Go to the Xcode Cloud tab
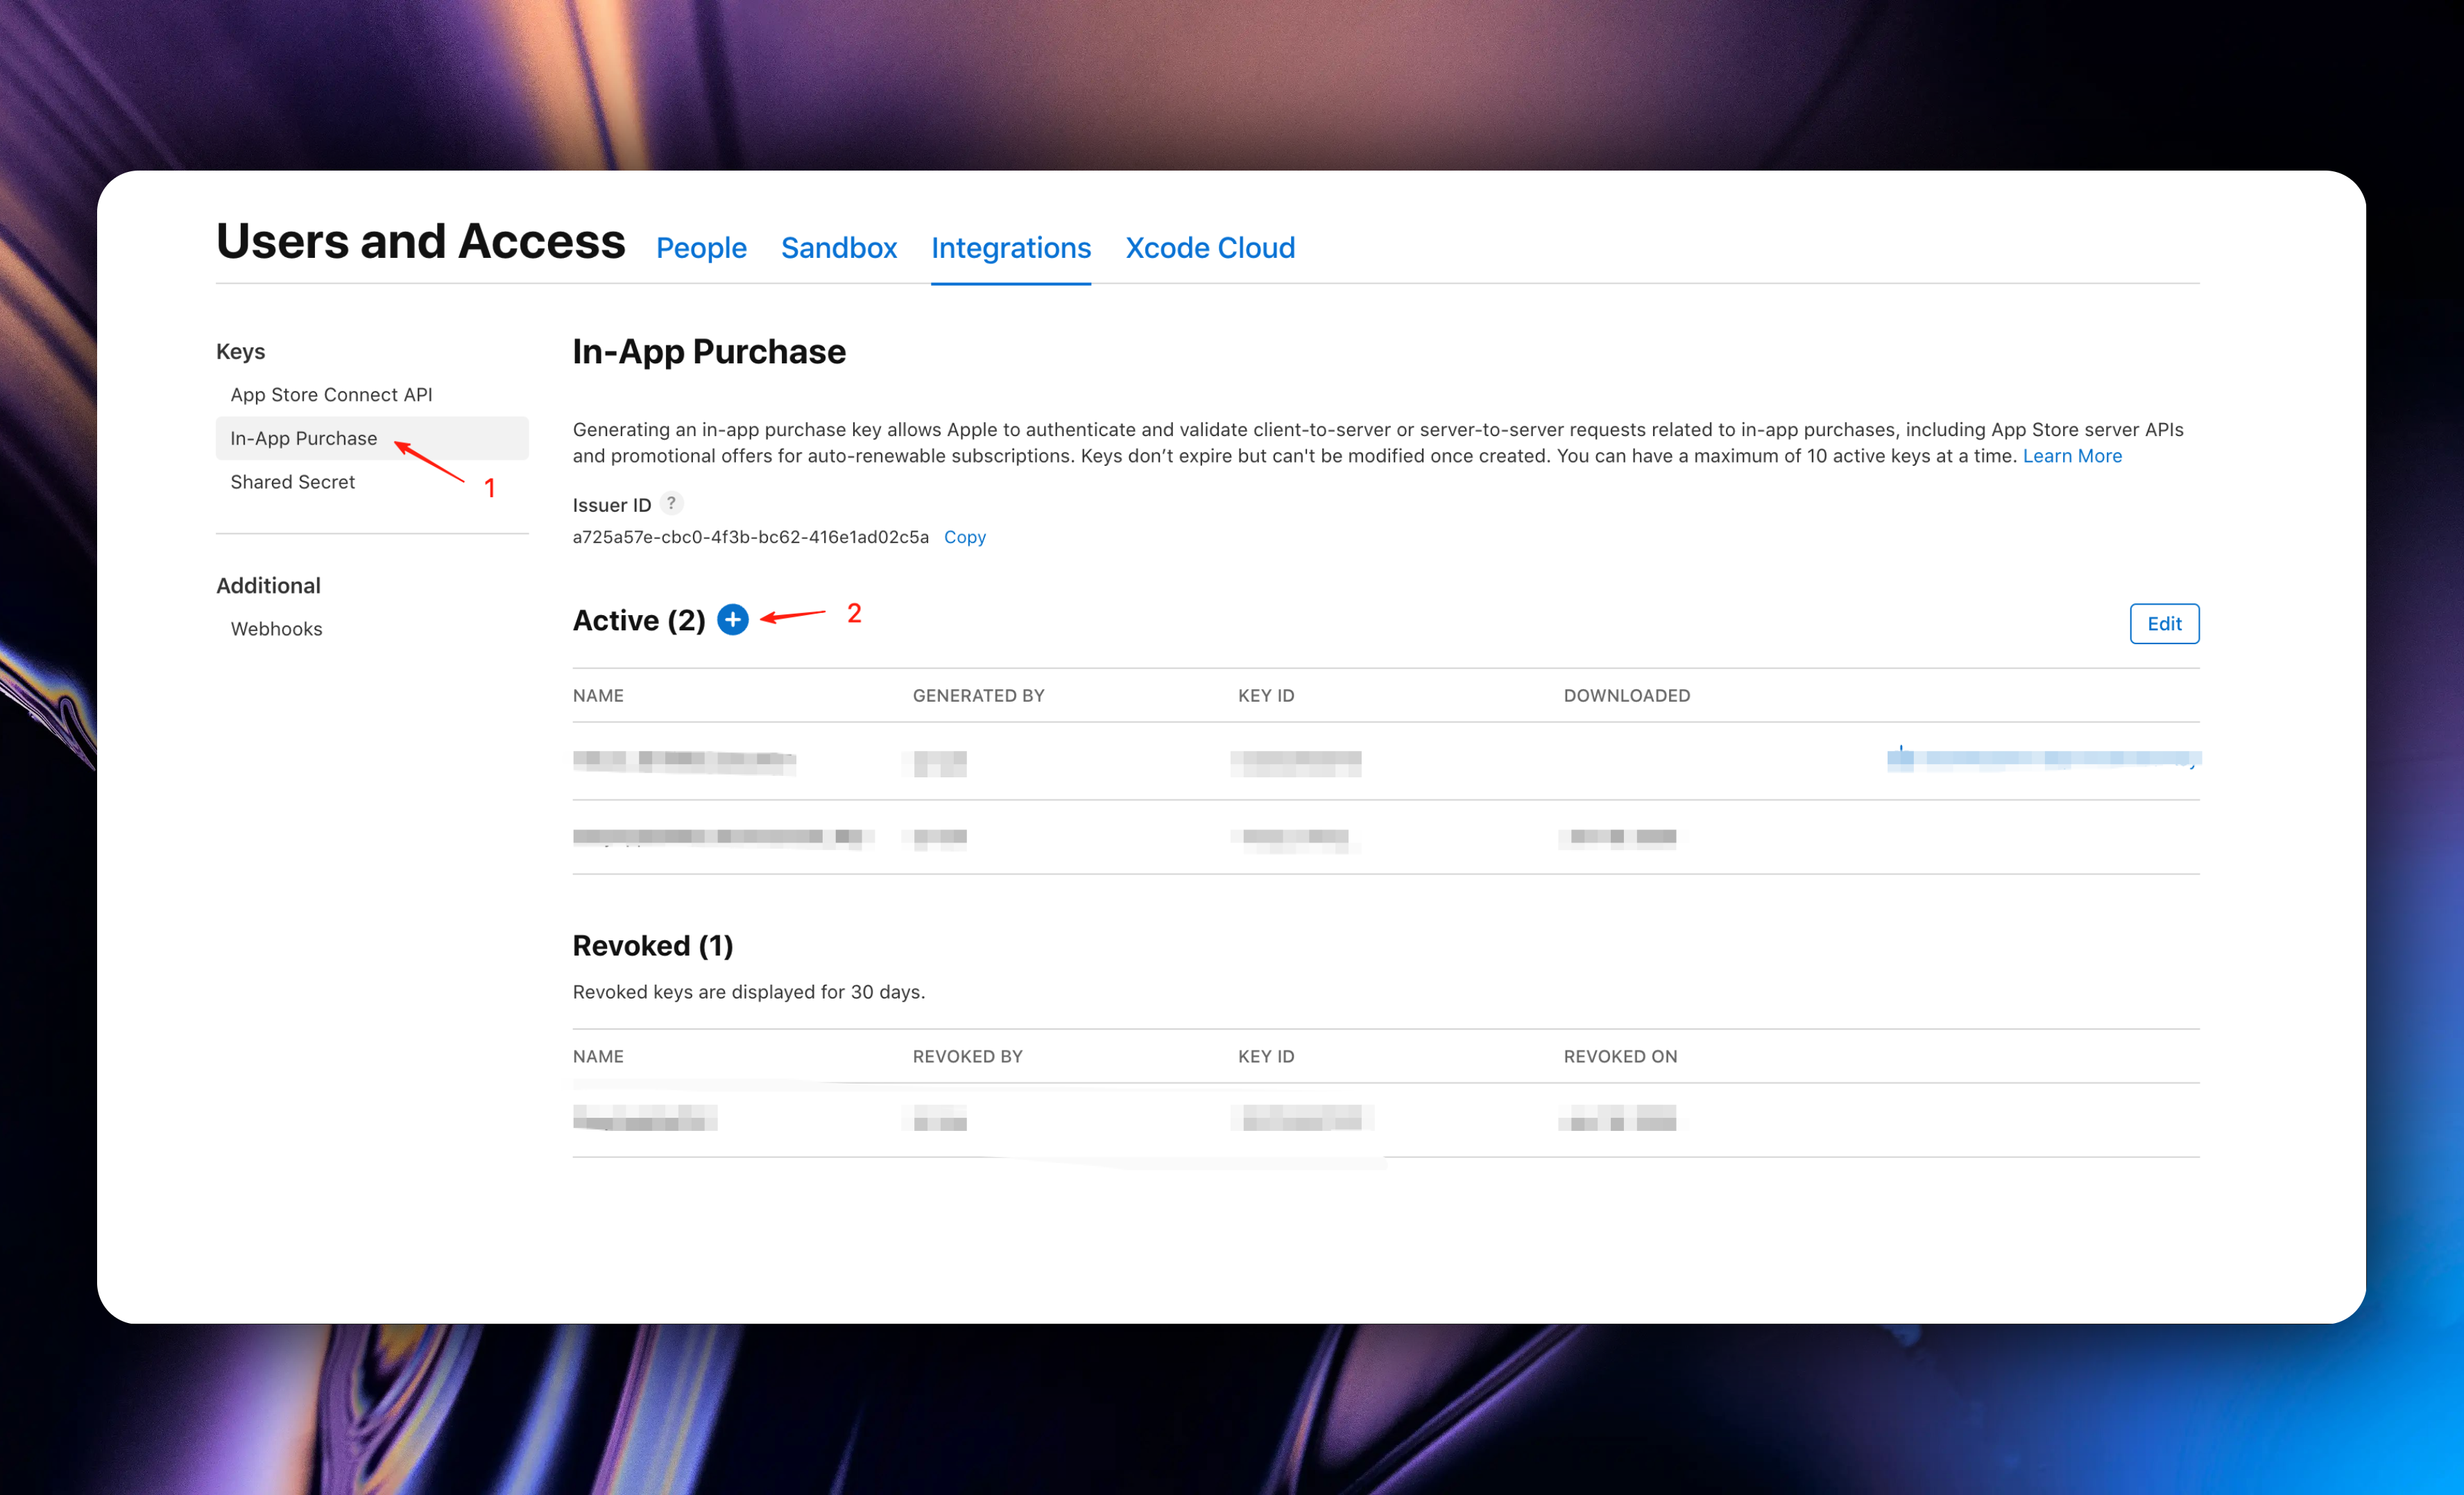Screen dimensions: 2464x1495 [1209, 248]
